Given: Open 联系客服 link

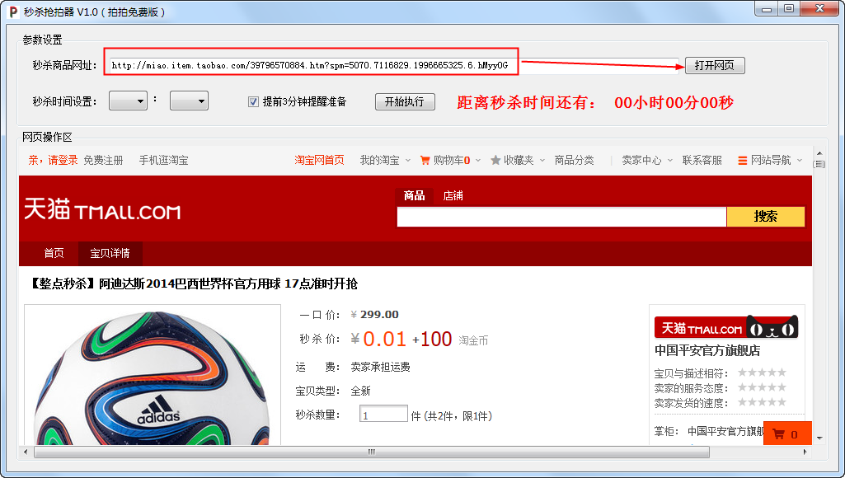Looking at the screenshot, I should click(702, 160).
